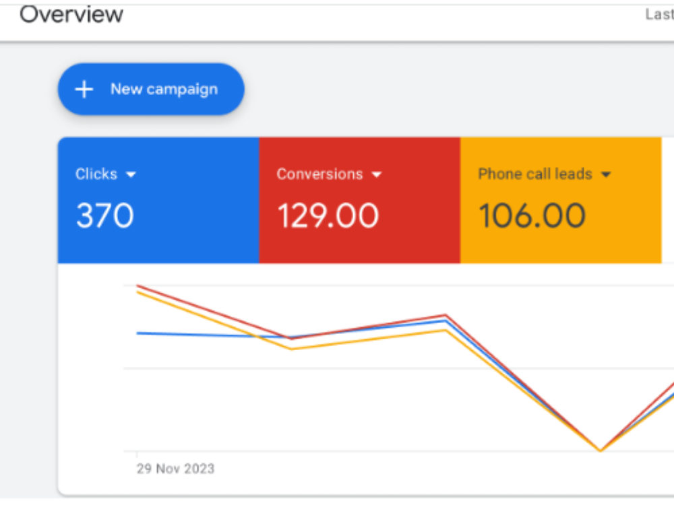
Task: Open the Clicks metric dropdown arrow
Action: pyautogui.click(x=131, y=174)
